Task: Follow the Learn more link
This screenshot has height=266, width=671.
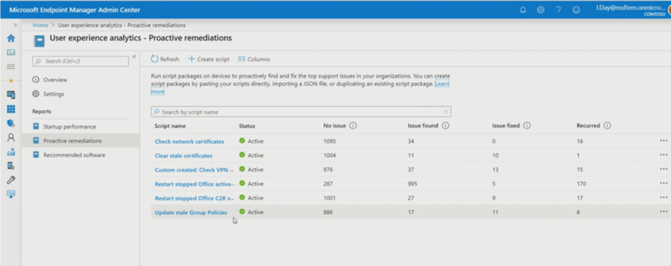Action: coord(442,84)
